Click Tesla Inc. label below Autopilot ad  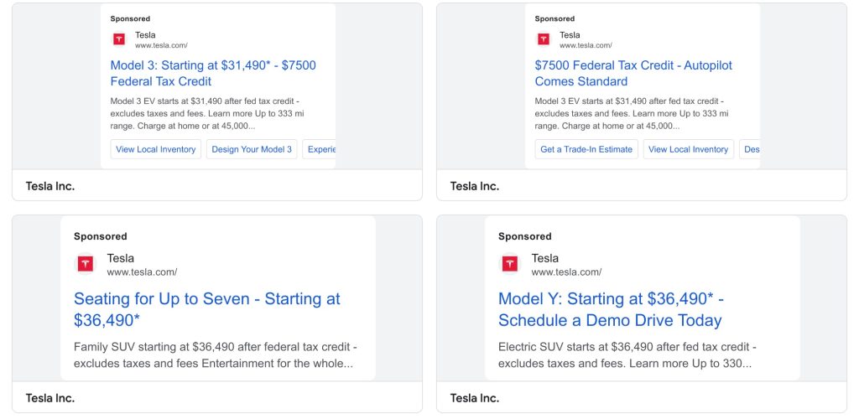(475, 186)
